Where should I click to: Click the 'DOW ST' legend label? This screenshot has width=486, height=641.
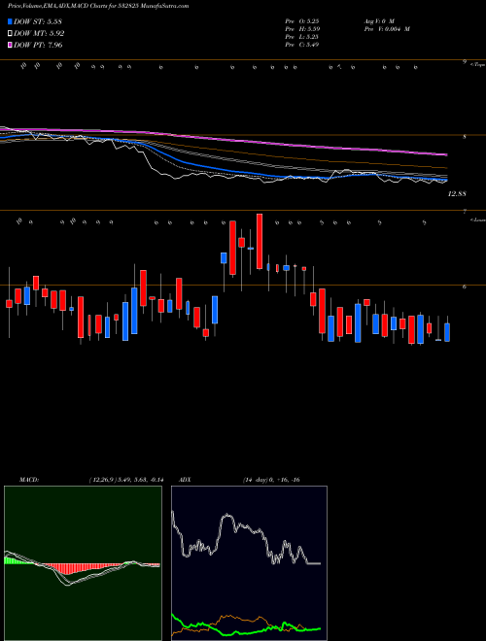[x=38, y=22]
